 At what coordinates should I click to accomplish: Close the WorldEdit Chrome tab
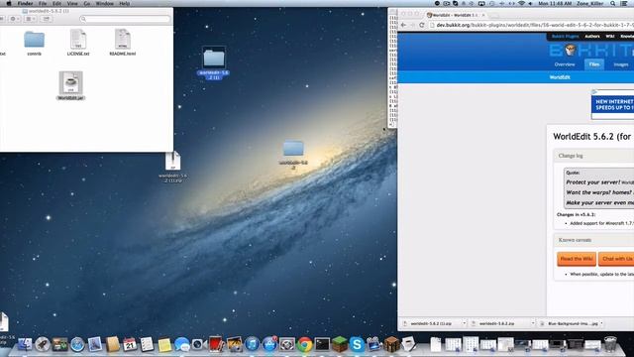483,15
